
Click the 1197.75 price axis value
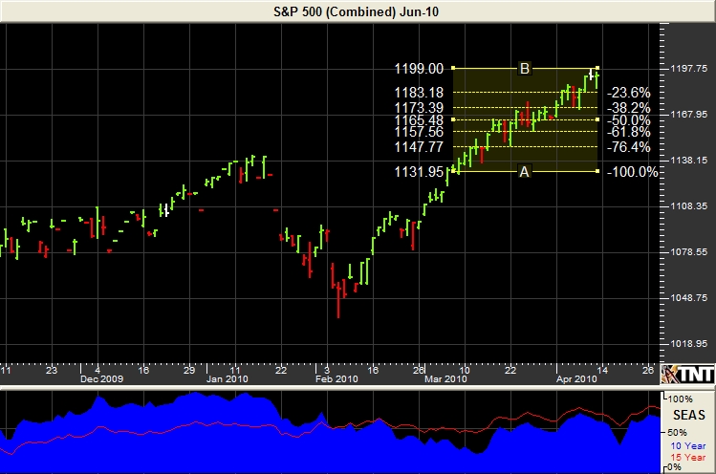(x=688, y=69)
